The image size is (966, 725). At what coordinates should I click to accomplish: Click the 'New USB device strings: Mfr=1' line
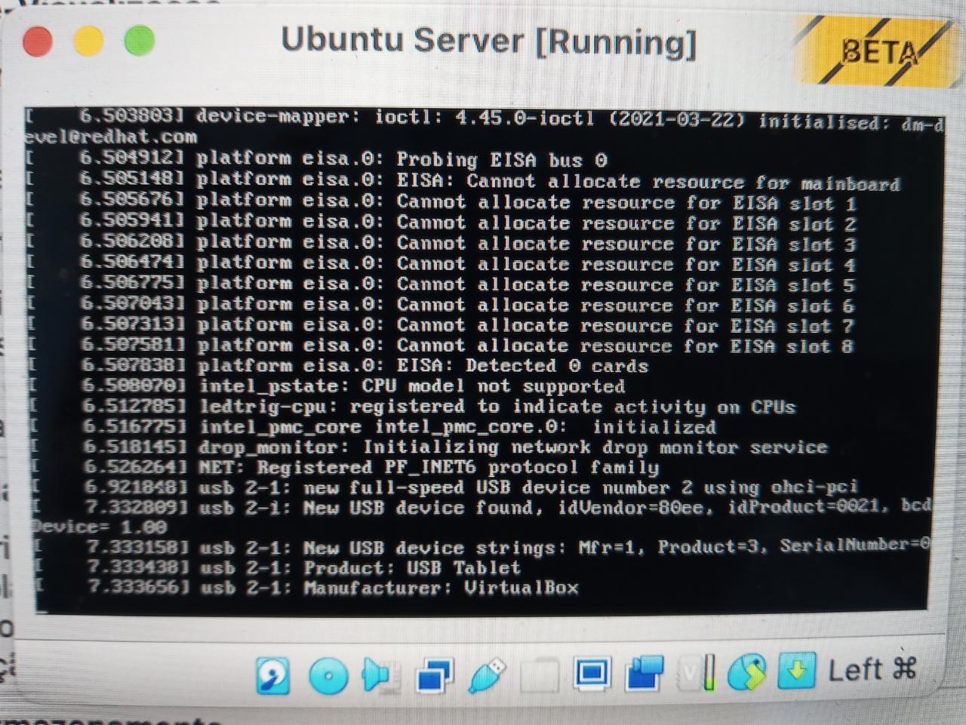[x=484, y=547]
